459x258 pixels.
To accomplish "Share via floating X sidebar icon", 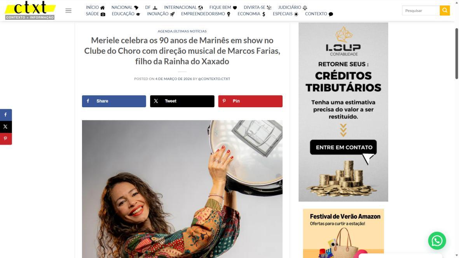I will coord(6,127).
